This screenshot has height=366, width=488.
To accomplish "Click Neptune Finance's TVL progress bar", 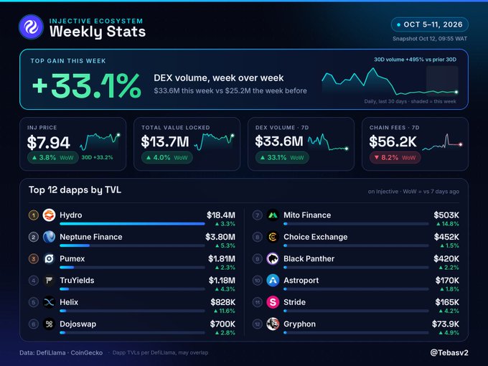I will coord(132,245).
